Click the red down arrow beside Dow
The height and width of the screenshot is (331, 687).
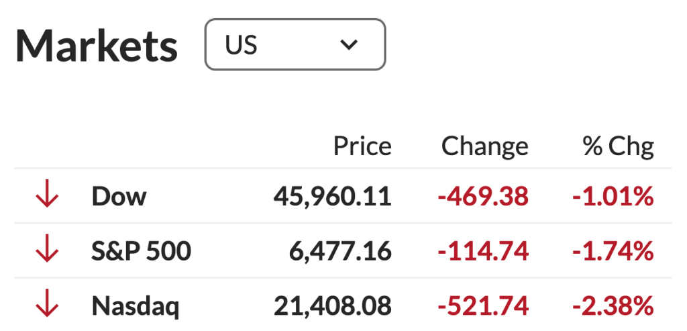pyautogui.click(x=48, y=196)
